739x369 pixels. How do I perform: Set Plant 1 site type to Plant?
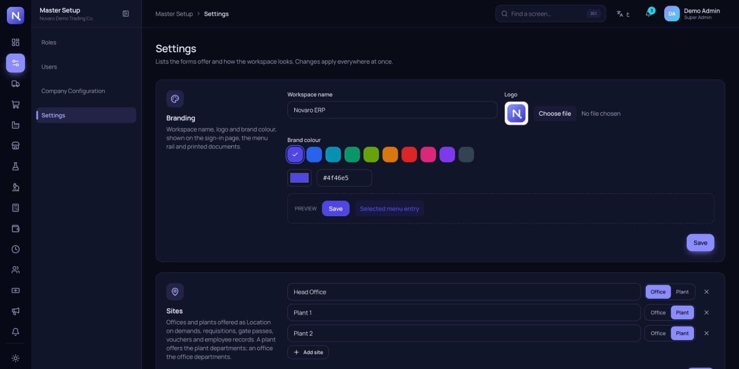[682, 312]
